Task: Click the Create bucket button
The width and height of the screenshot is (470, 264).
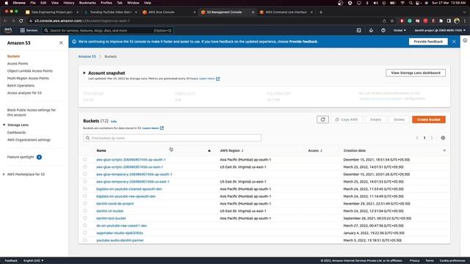Action: (429, 120)
